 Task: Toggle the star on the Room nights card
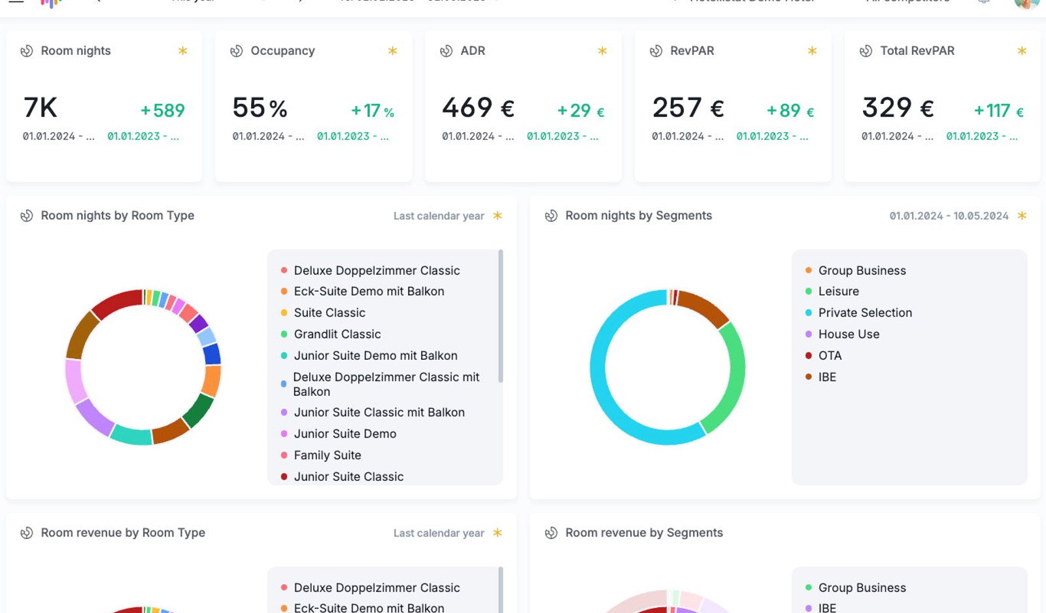tap(183, 50)
